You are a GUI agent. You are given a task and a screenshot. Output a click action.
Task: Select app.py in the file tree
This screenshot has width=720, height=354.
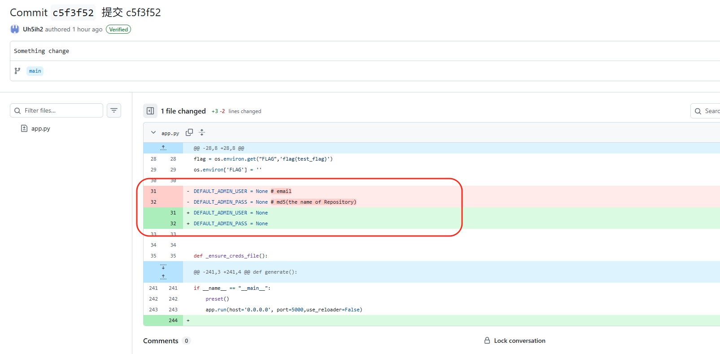40,128
